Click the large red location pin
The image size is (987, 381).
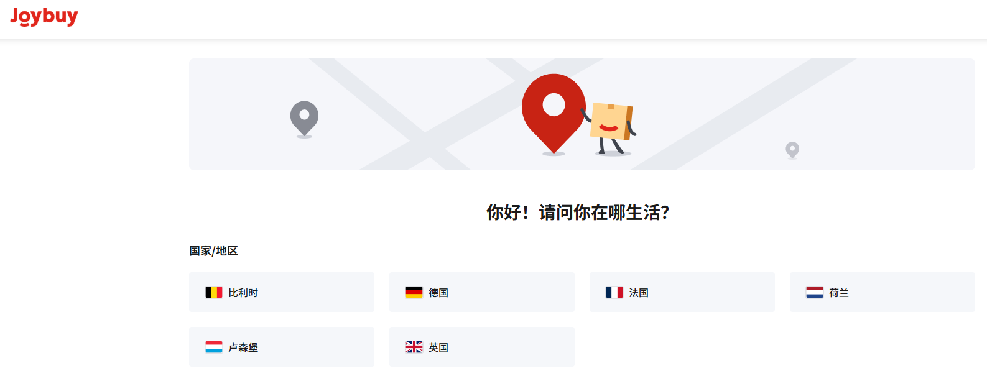(x=554, y=114)
